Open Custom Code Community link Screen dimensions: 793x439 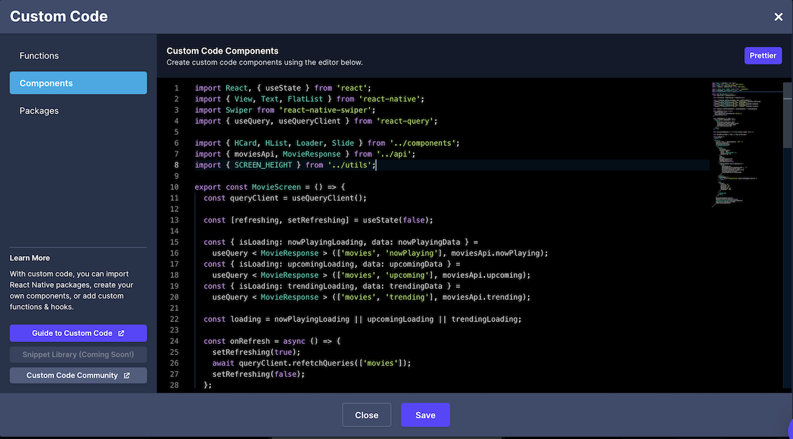[78, 376]
